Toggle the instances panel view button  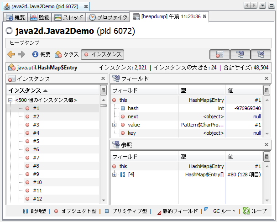220,54
